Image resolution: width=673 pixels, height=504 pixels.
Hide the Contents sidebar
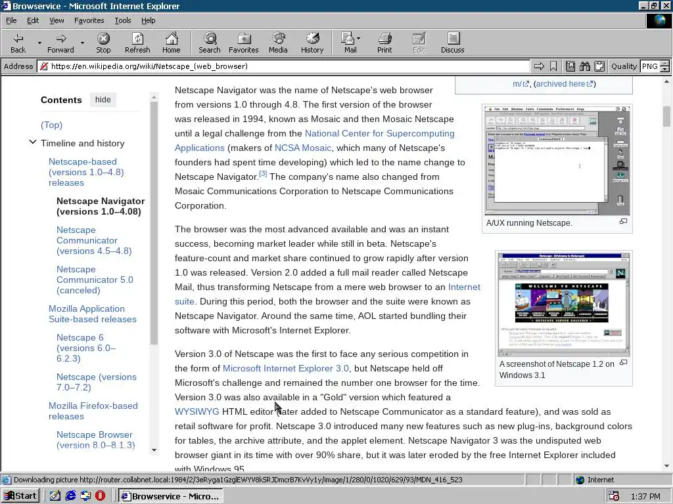[103, 100]
